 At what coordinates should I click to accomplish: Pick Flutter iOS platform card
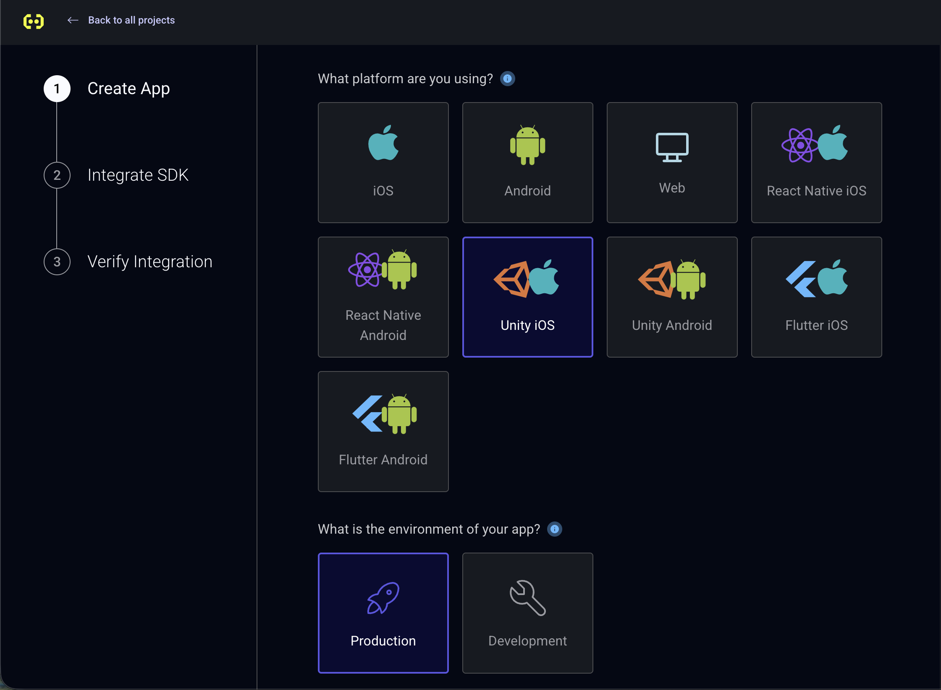[x=816, y=297]
